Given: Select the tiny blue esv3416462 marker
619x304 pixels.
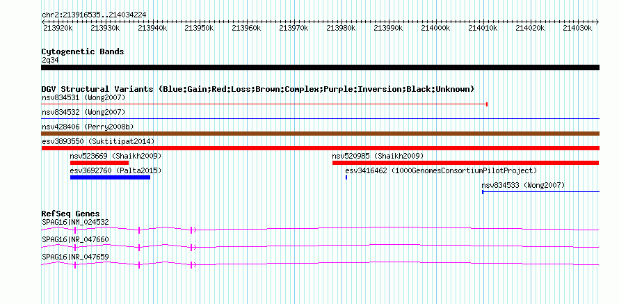Looking at the screenshot, I should (x=346, y=177).
